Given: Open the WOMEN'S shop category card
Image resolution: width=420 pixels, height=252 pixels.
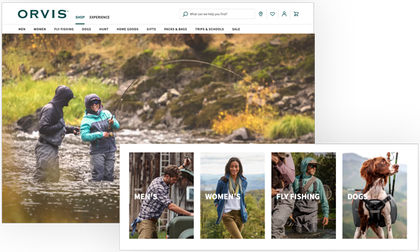Looking at the screenshot, I should click(232, 195).
